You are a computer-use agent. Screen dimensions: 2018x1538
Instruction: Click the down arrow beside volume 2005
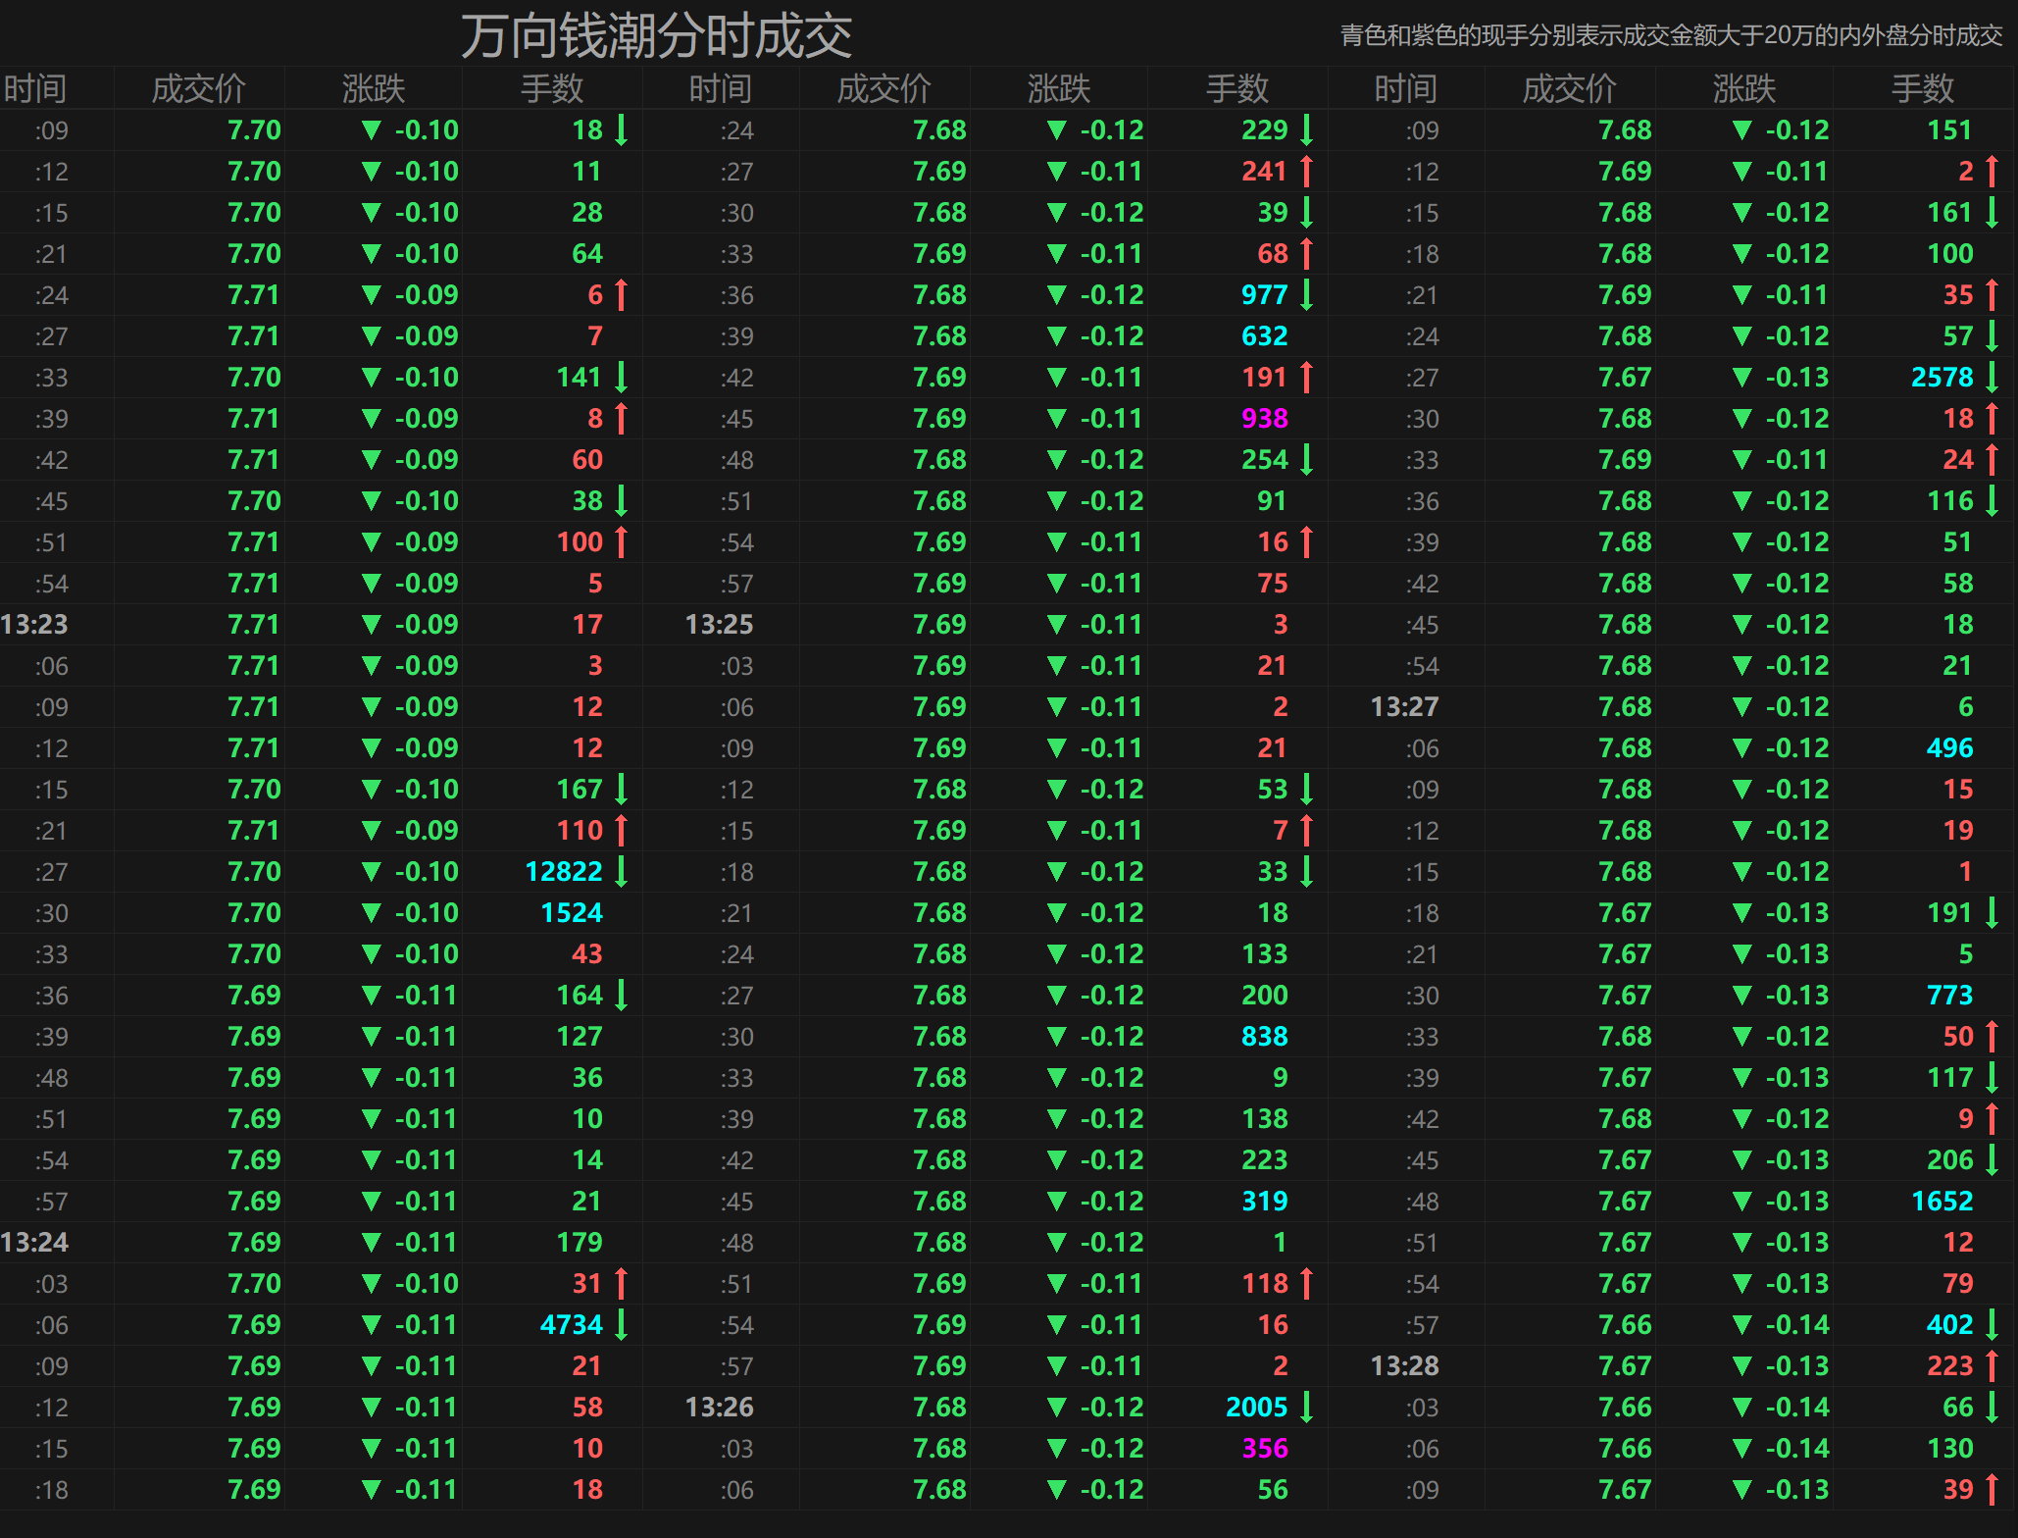pos(1306,1407)
